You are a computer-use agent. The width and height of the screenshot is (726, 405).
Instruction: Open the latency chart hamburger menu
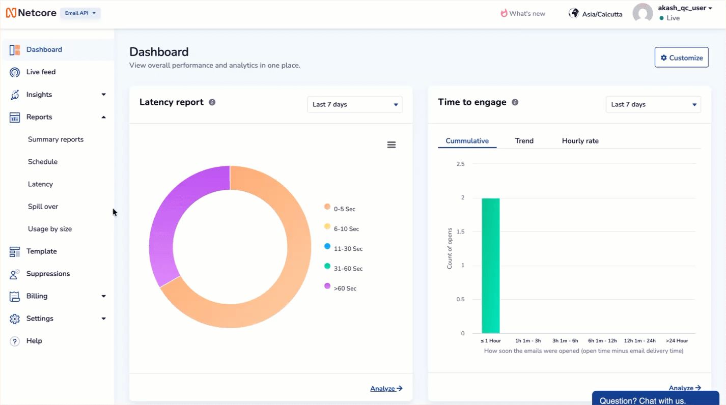(392, 145)
